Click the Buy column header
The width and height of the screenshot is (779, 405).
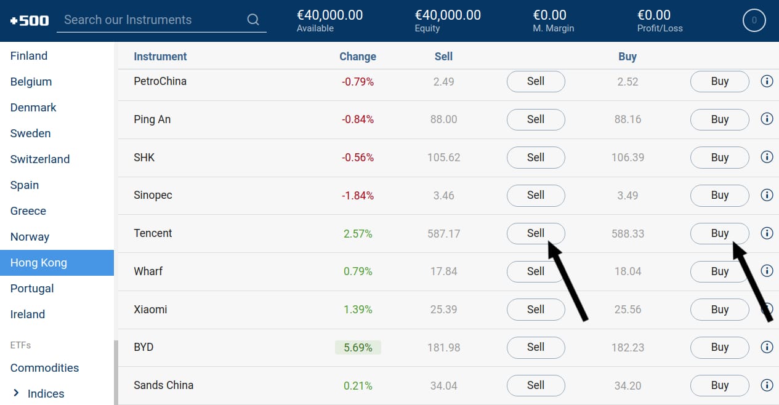pos(628,57)
